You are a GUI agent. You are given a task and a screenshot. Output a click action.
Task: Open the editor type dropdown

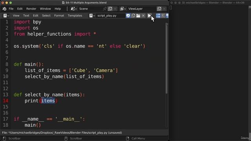tap(6, 16)
